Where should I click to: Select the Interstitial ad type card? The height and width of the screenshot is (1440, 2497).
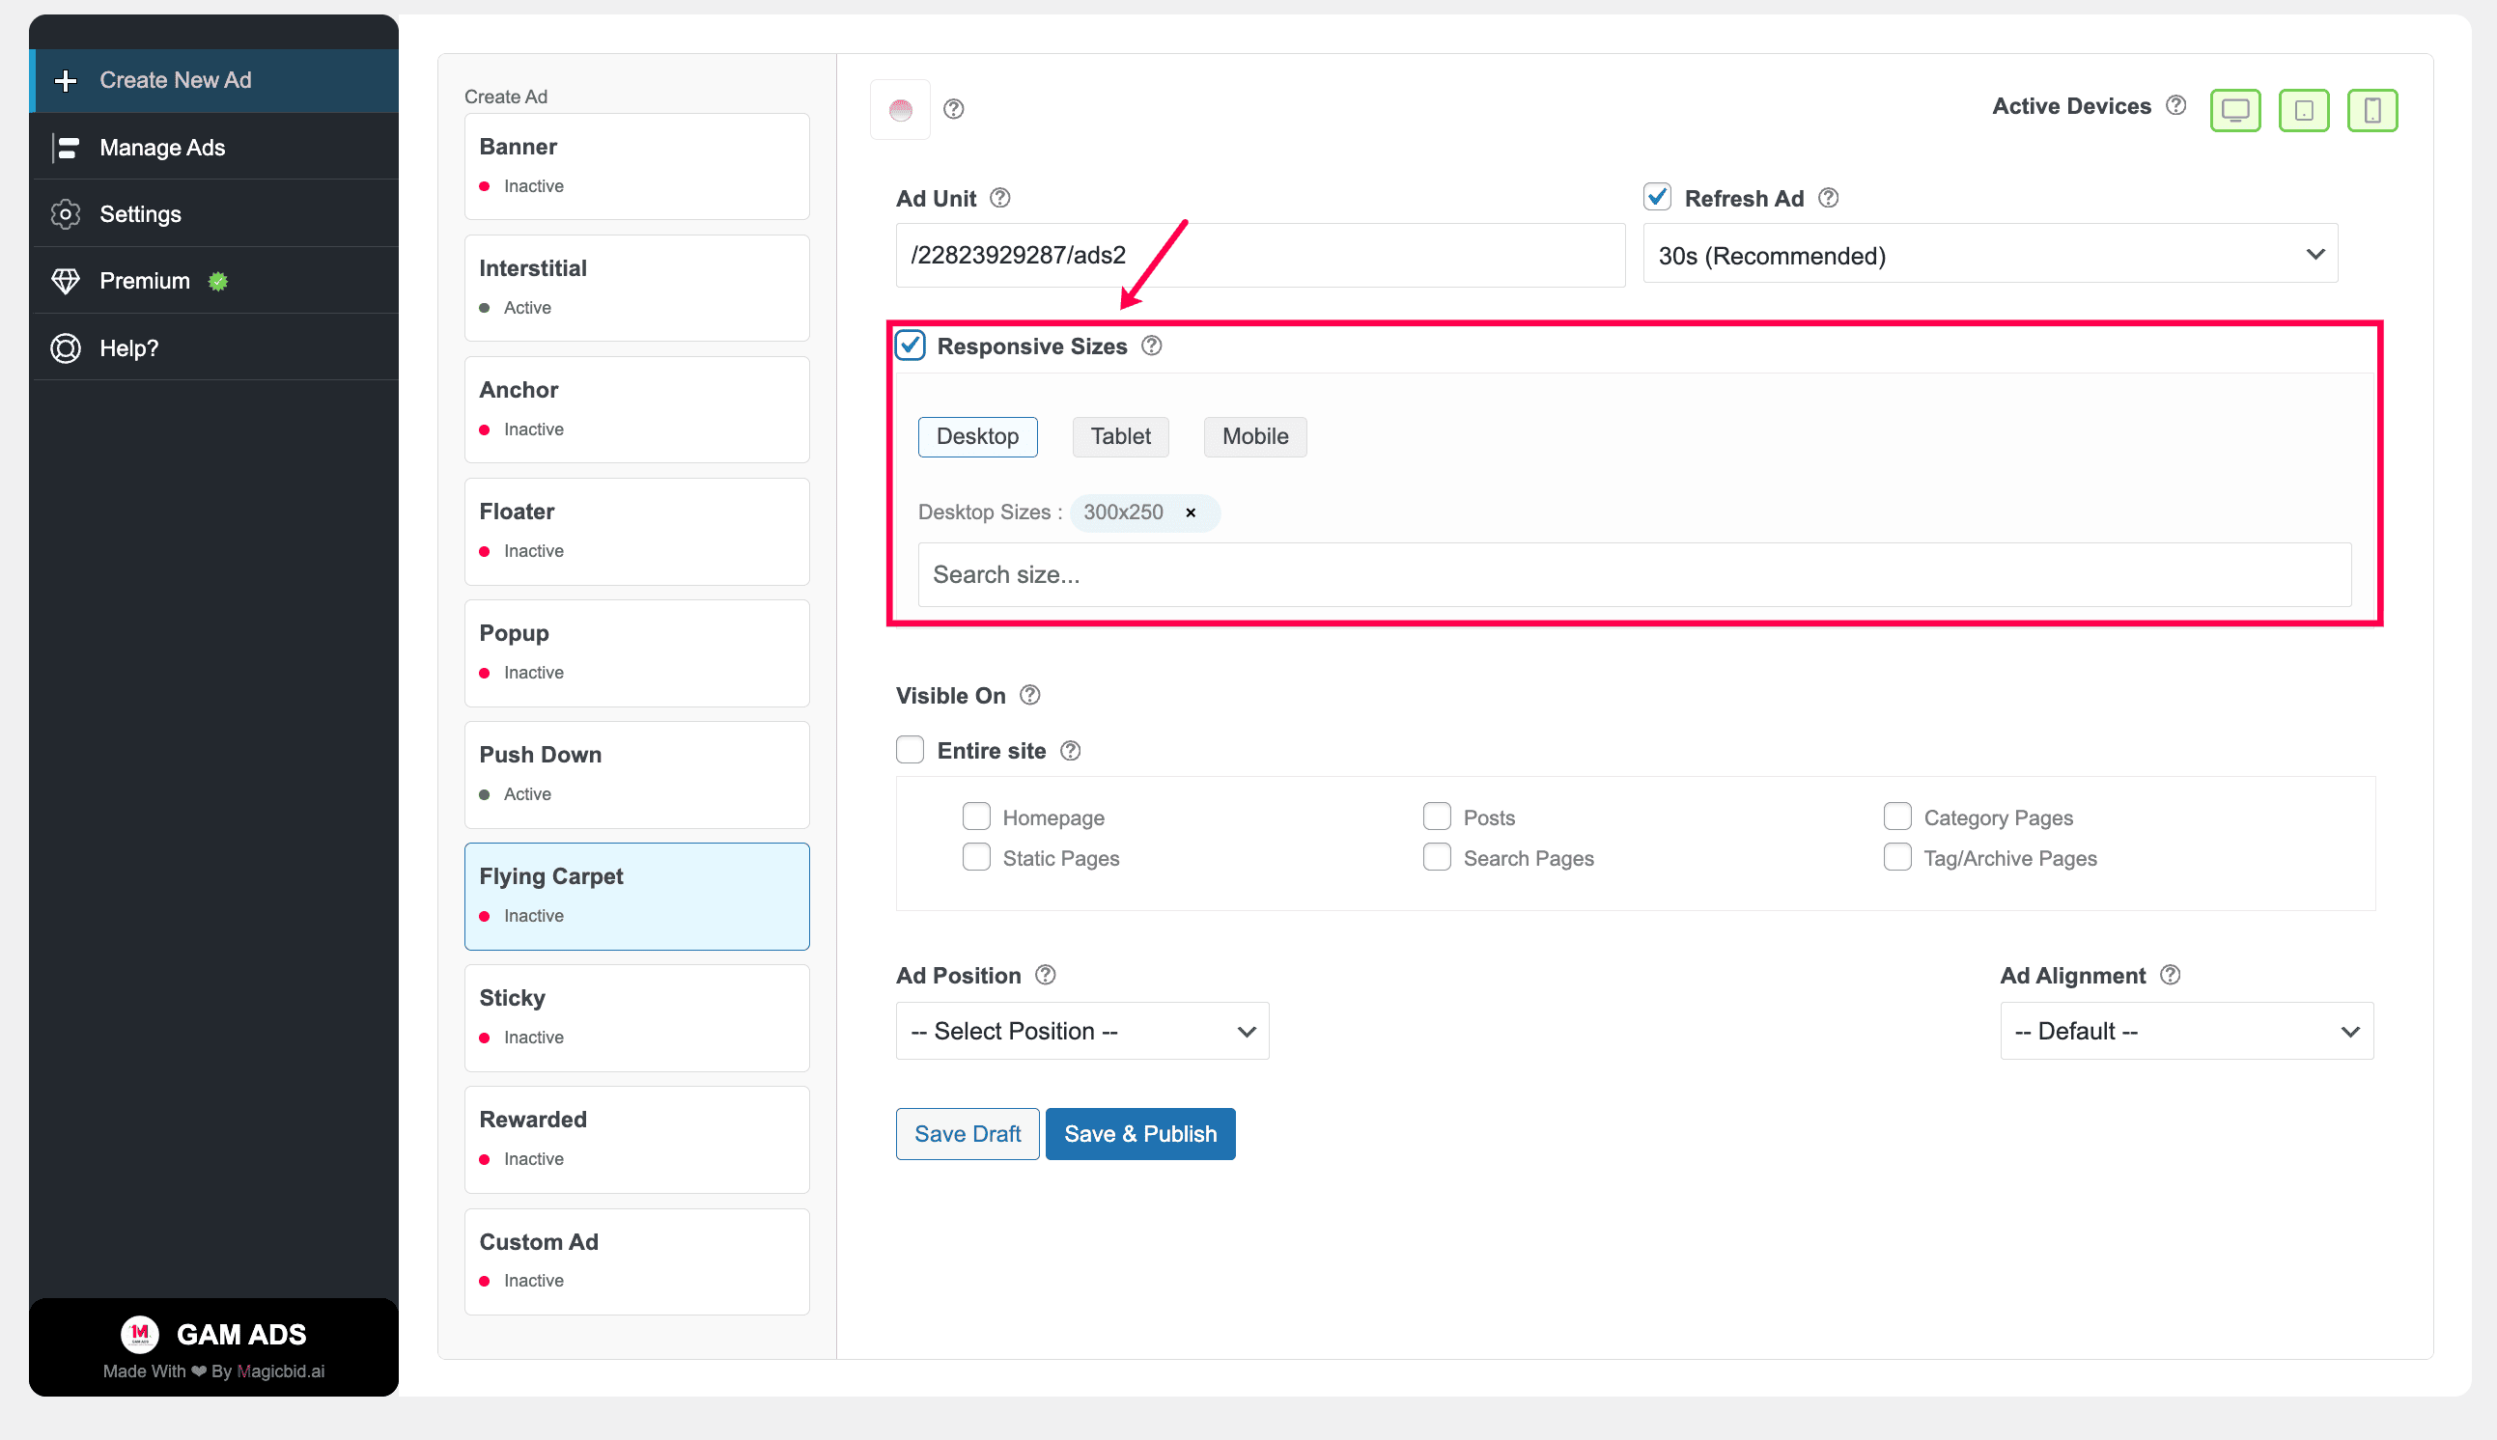point(637,288)
